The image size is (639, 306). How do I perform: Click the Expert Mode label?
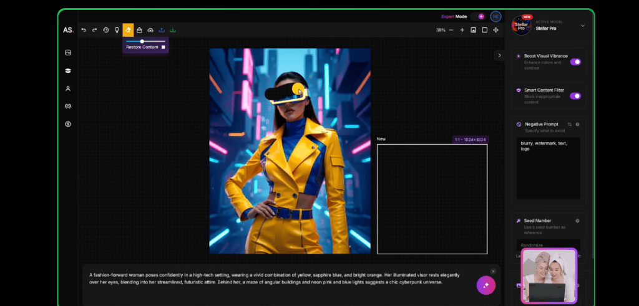coord(454,17)
